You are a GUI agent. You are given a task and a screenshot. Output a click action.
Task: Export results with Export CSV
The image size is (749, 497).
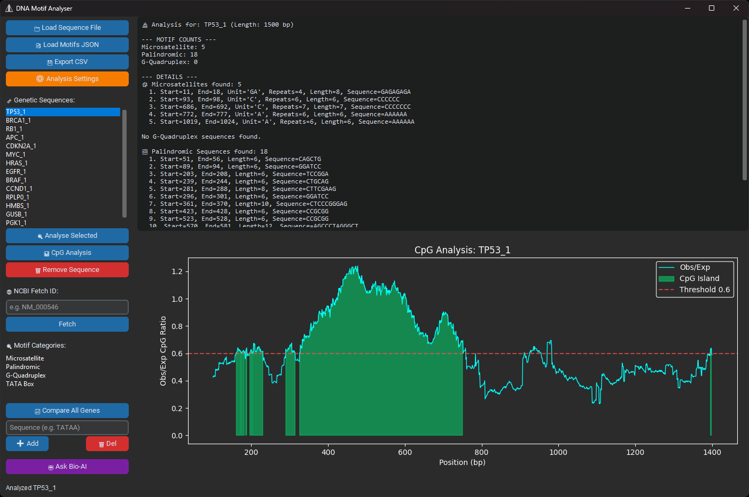(67, 62)
